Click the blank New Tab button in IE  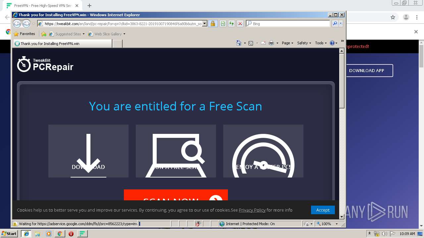(x=117, y=43)
